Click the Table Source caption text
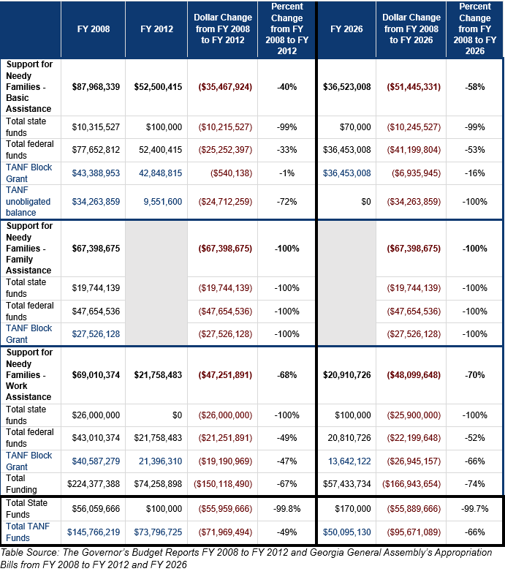 click(x=246, y=559)
